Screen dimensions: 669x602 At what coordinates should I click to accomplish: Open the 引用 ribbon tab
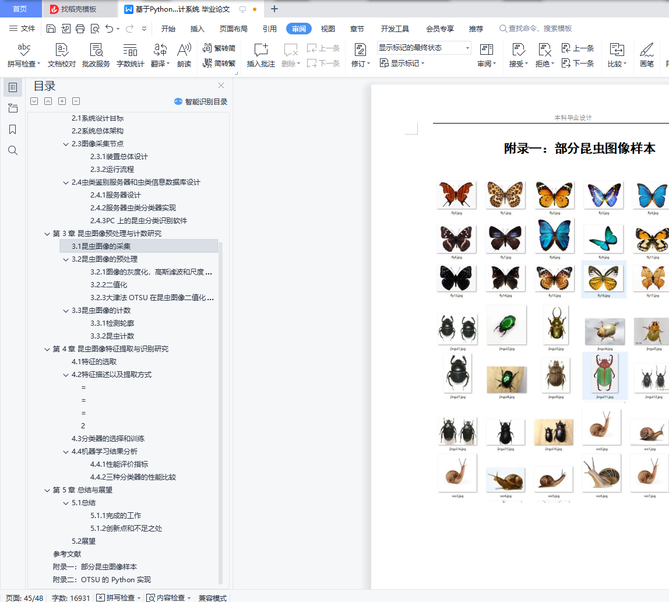point(270,29)
